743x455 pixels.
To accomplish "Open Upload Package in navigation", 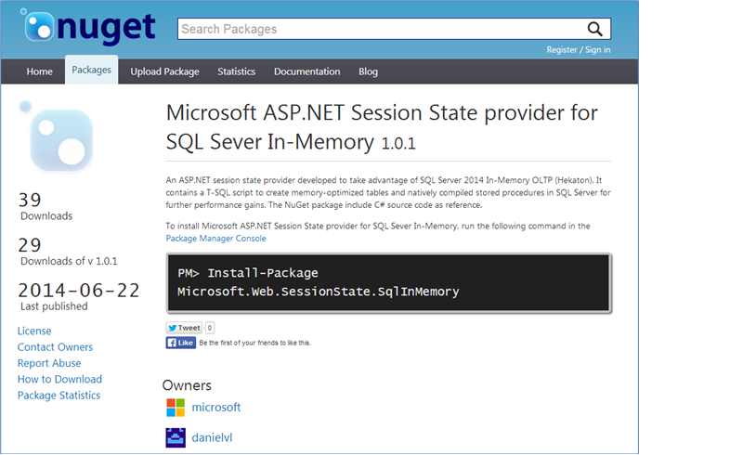I will [165, 71].
